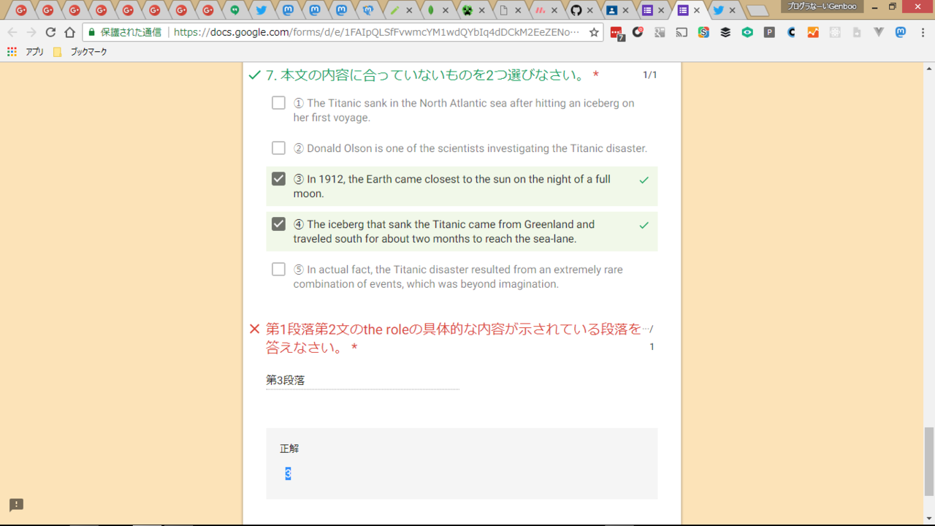Click the feedback exclamation icon at bottom left

point(16,505)
